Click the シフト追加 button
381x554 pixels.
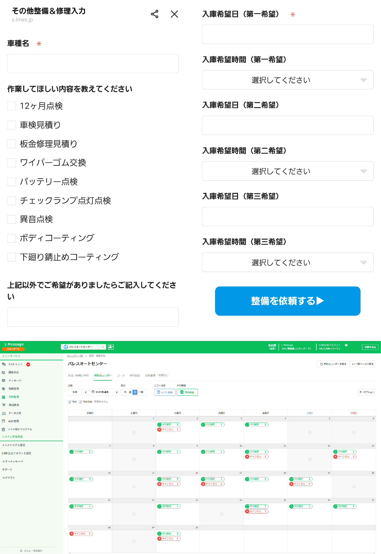(165, 392)
